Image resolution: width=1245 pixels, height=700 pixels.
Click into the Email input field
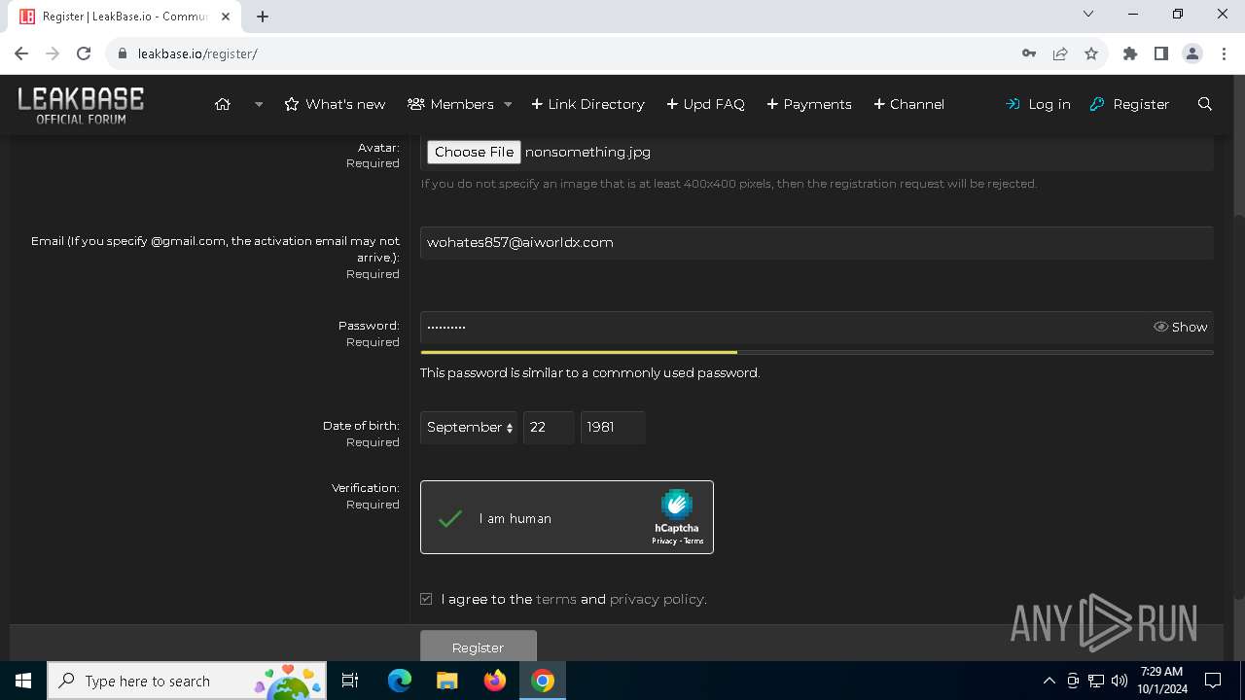click(816, 243)
